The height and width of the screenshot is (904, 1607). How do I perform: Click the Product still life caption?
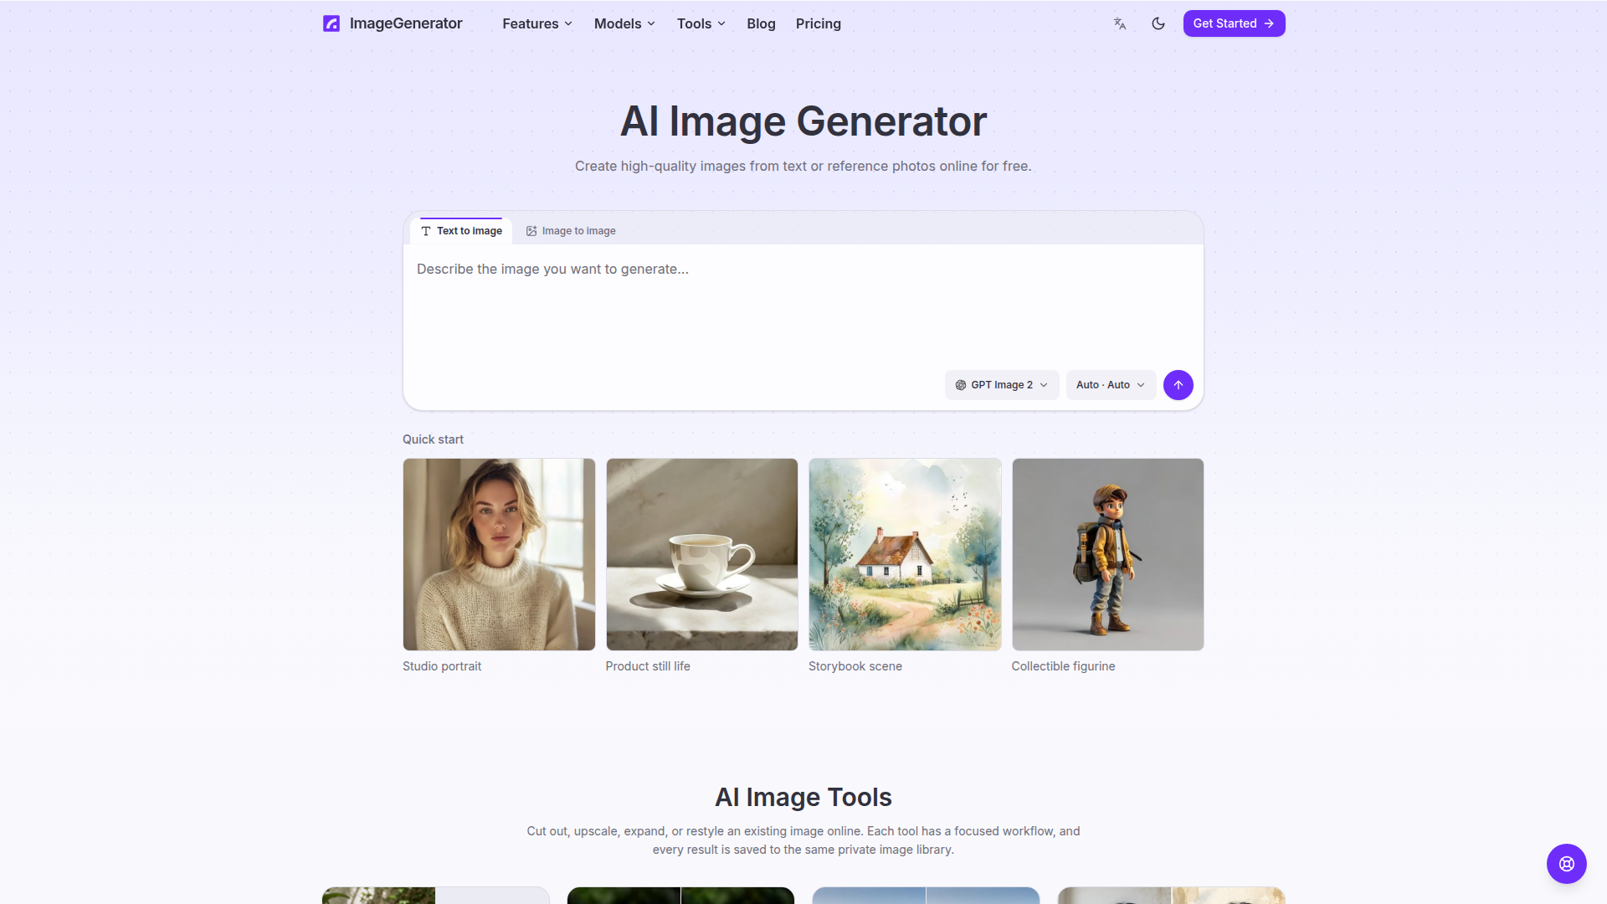coord(648,666)
